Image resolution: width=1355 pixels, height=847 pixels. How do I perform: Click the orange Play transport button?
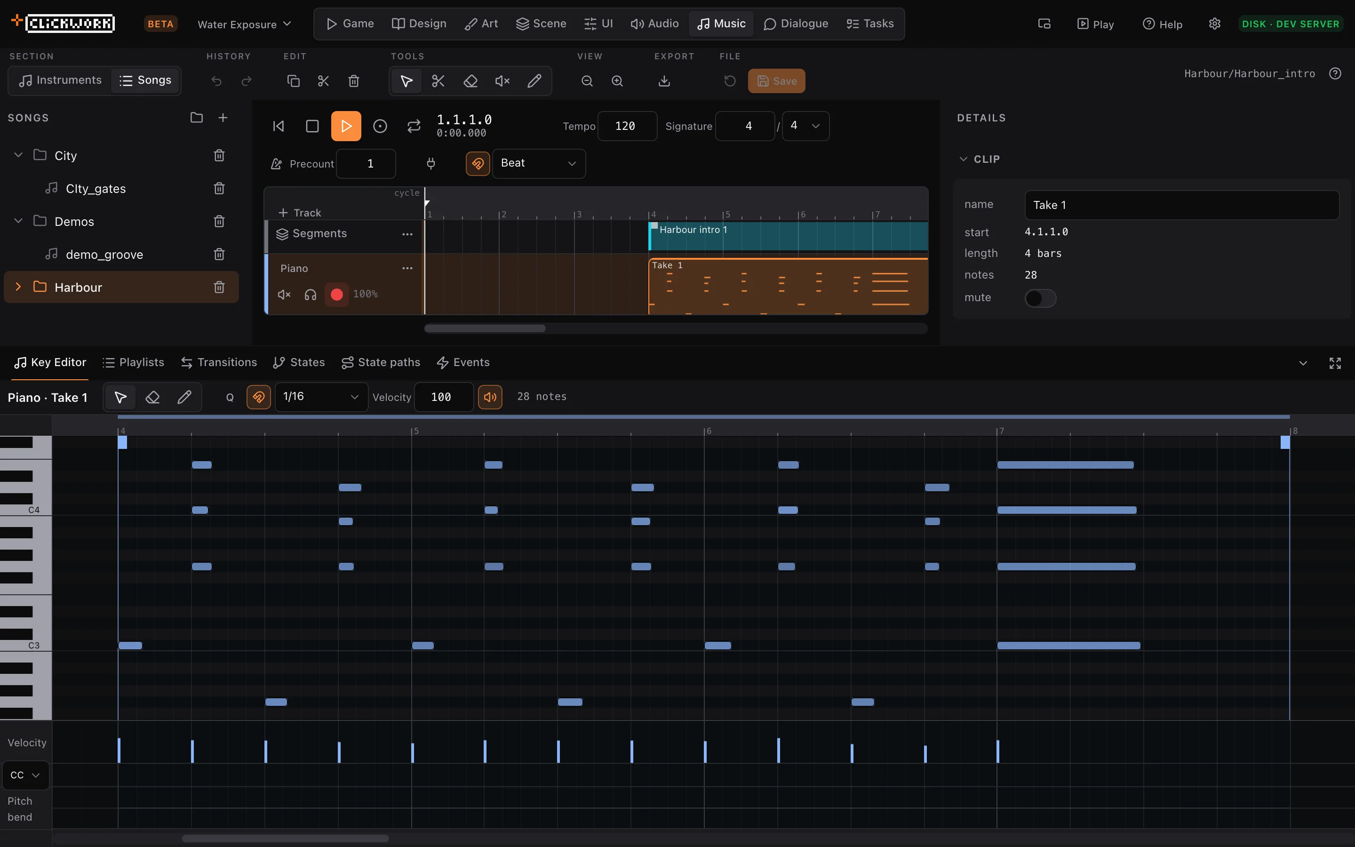point(346,126)
